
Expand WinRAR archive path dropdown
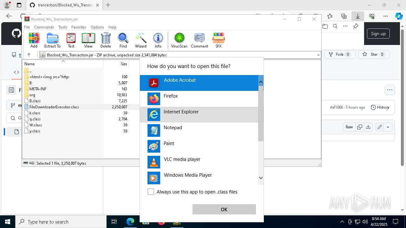(x=318, y=55)
